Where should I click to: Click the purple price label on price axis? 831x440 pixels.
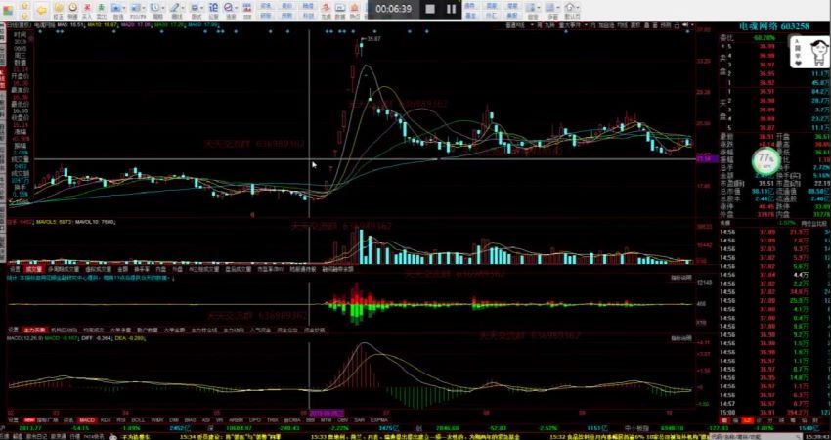pyautogui.click(x=707, y=158)
